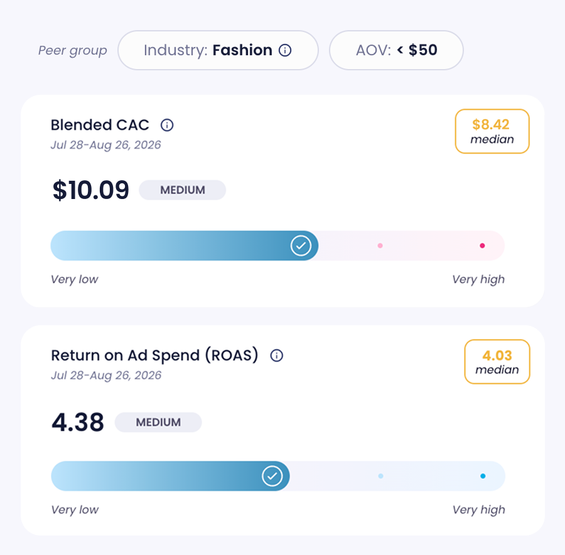The width and height of the screenshot is (565, 555).
Task: Select the dark pink dot on CAC bar
Action: click(482, 245)
